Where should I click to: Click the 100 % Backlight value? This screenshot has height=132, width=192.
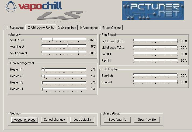click(183, 76)
